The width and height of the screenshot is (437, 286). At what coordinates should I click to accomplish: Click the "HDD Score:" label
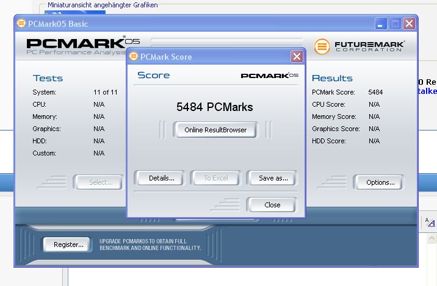pos(328,141)
